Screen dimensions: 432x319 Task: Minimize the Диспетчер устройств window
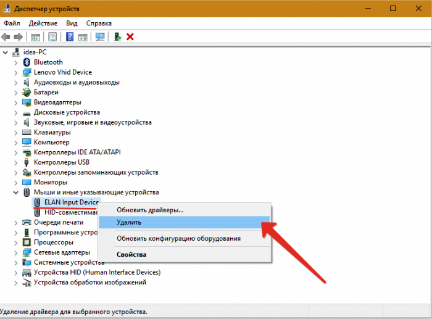tap(368, 9)
